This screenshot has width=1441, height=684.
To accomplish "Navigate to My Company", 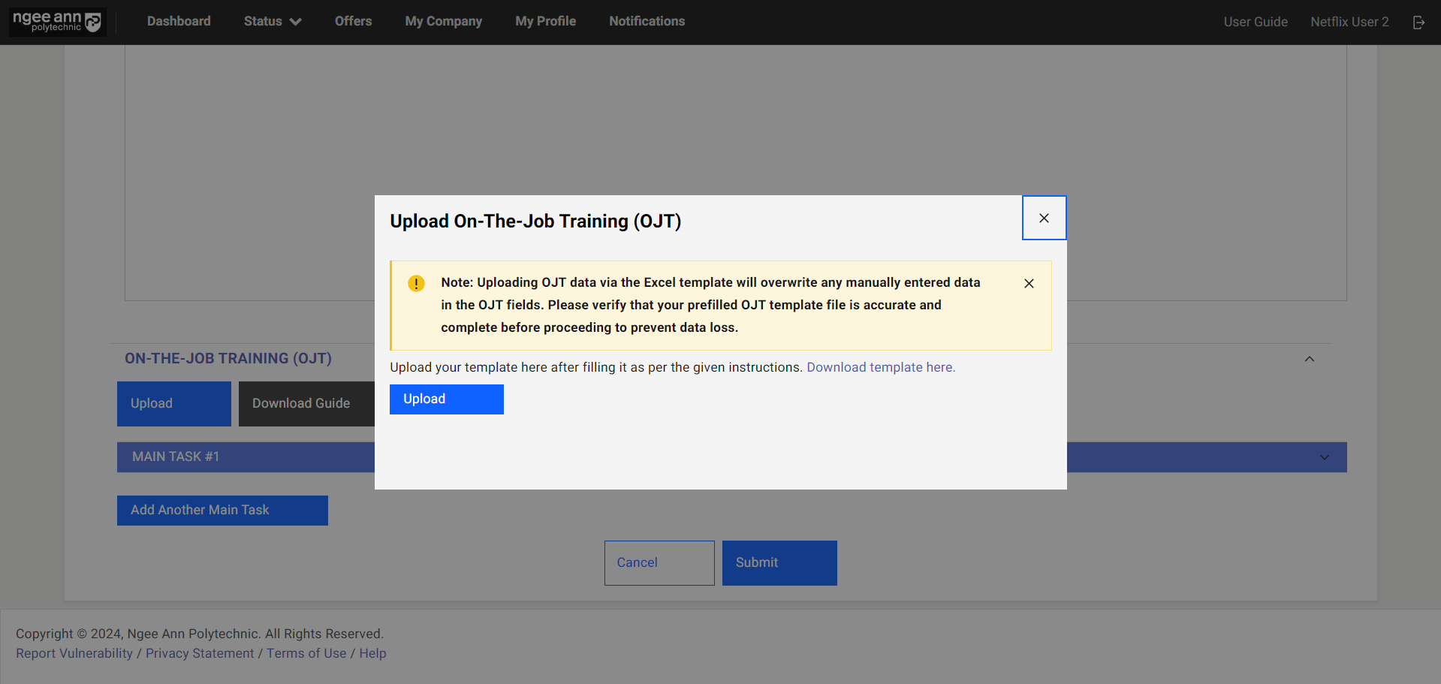I will pos(443,22).
